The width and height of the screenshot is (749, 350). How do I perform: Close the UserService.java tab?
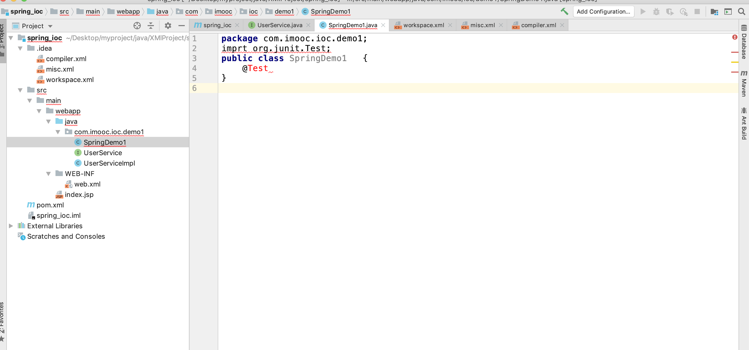coord(308,25)
